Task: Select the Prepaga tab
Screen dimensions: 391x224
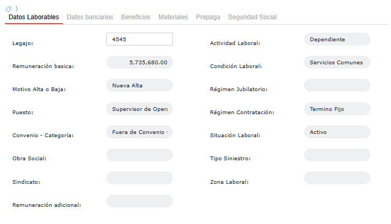Action: click(208, 17)
